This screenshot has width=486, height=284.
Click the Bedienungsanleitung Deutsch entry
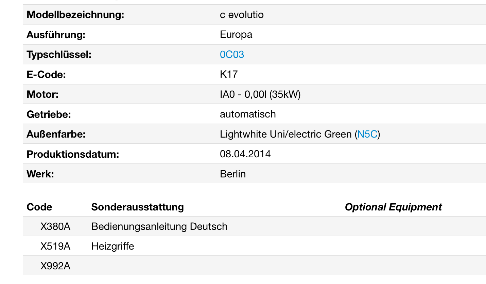(159, 226)
